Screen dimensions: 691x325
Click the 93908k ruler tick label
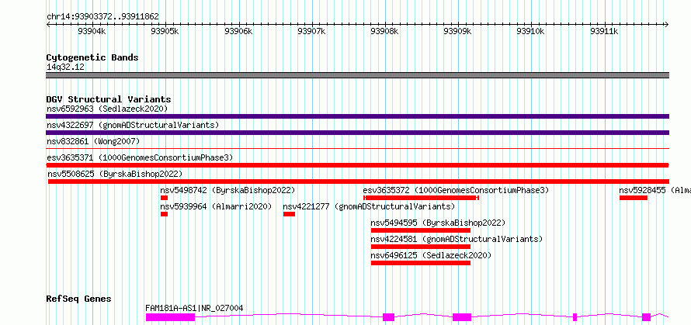(385, 31)
